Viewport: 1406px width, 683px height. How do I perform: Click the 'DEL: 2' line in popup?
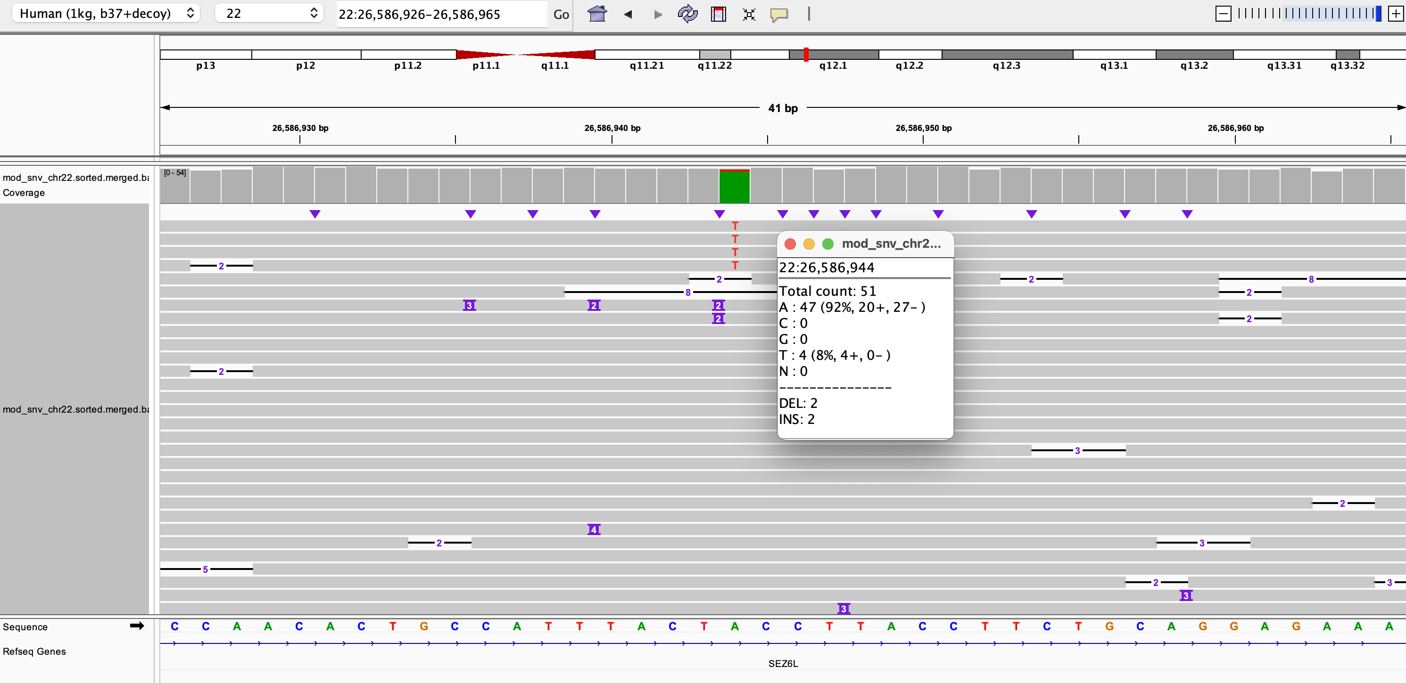pyautogui.click(x=798, y=403)
